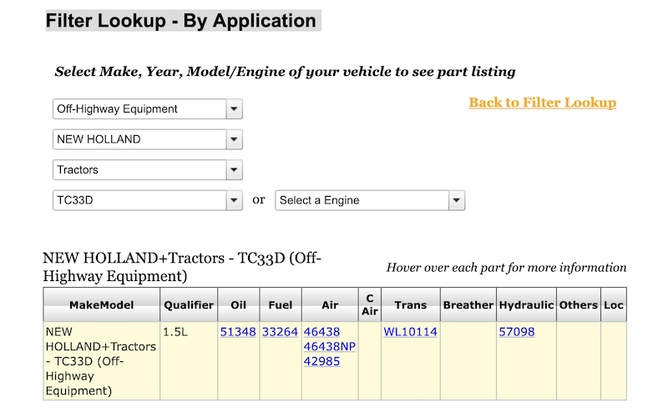The height and width of the screenshot is (412, 668).
Task: Open the Tractors category dropdown
Action: coord(147,170)
